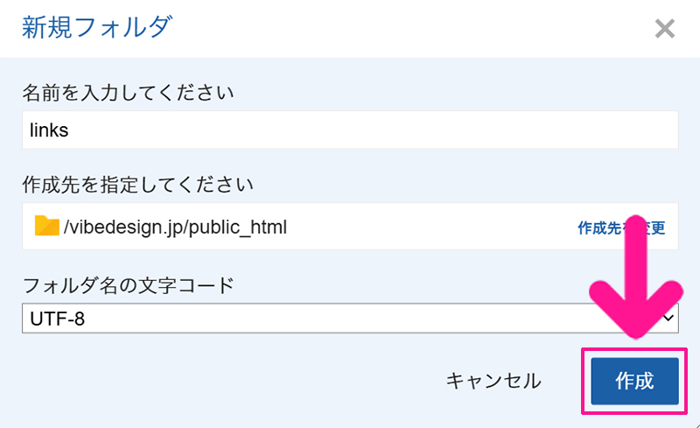The height and width of the screenshot is (428, 700).
Task: Click the white destination path row
Action: coord(420,227)
